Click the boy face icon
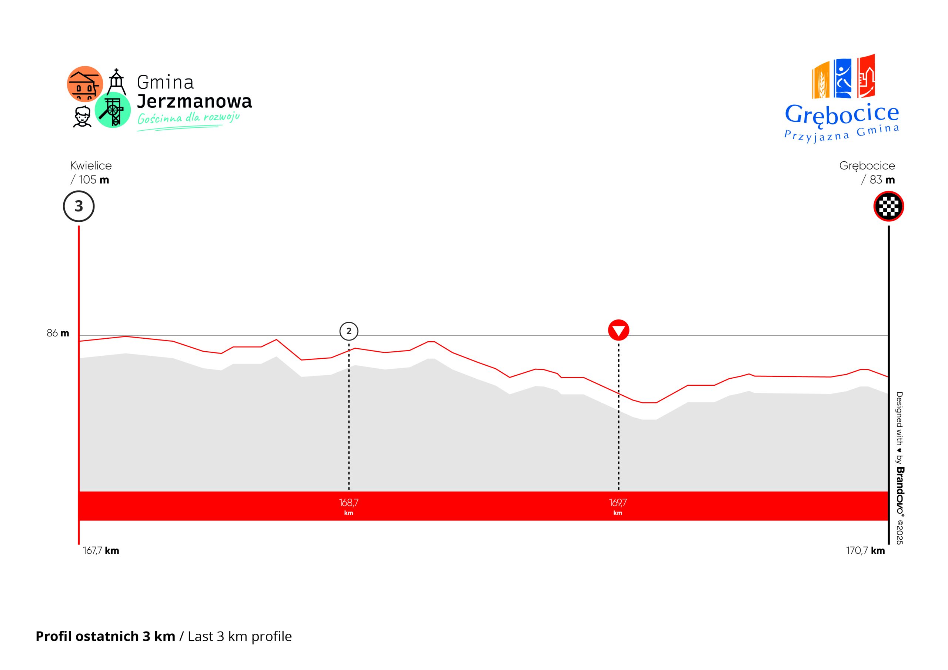The width and height of the screenshot is (948, 670). pos(82,117)
